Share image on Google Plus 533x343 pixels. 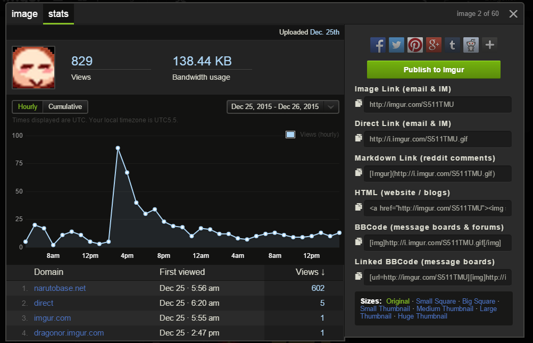click(x=434, y=45)
